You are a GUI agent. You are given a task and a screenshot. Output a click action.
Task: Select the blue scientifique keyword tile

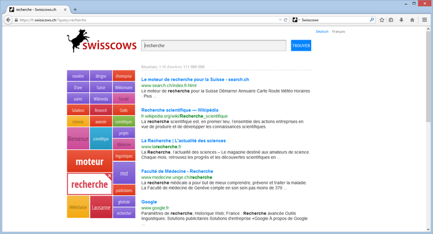point(101,138)
